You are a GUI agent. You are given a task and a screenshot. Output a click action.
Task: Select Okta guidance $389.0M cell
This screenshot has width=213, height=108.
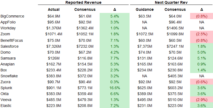[x=145, y=94]
